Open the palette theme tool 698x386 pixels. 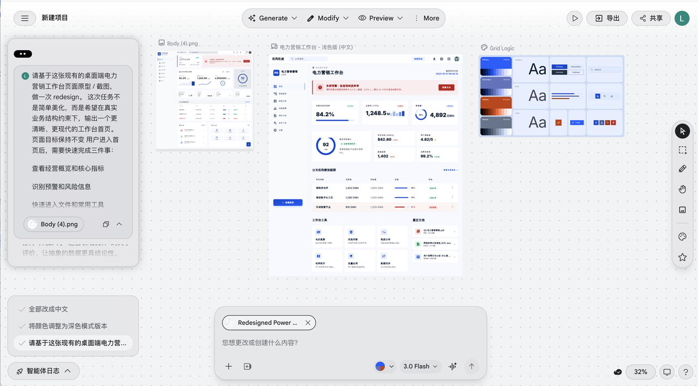coord(682,236)
